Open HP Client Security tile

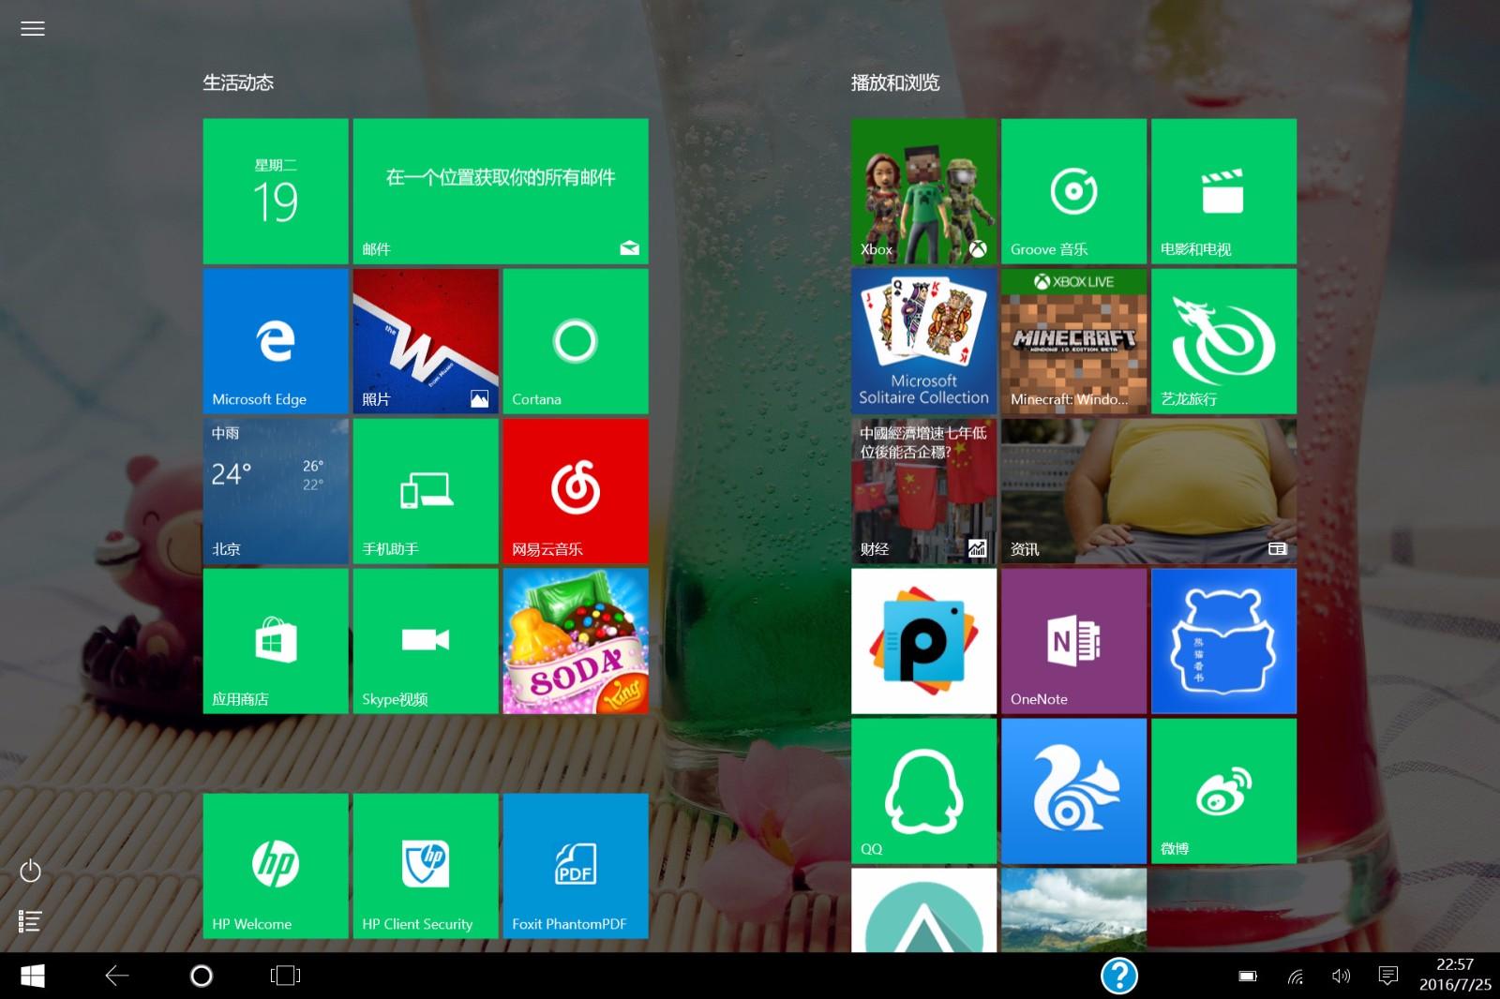tap(426, 866)
